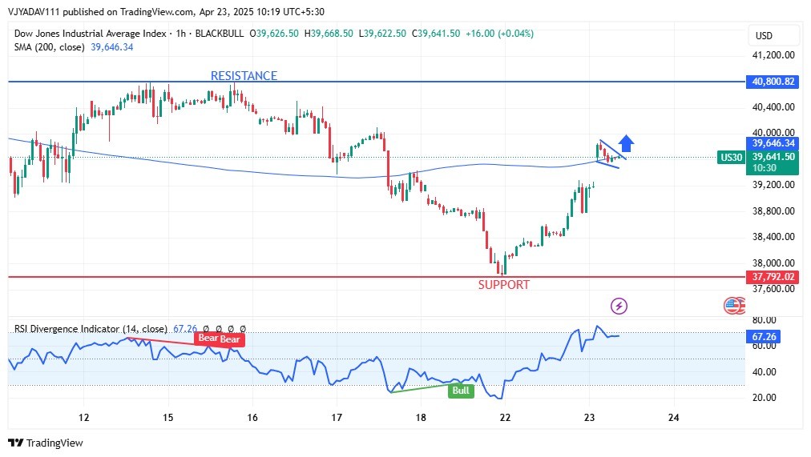Select the 37,792.02 support price label
Image resolution: width=811 pixels, height=457 pixels.
tap(773, 277)
